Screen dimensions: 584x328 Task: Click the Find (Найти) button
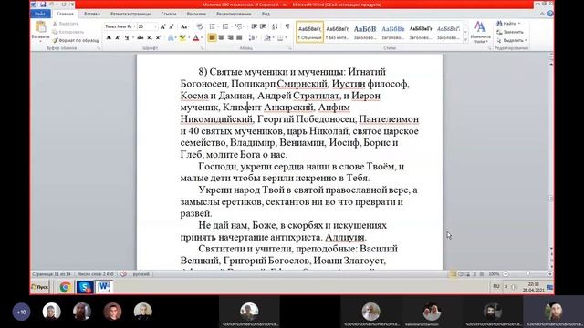(508, 24)
